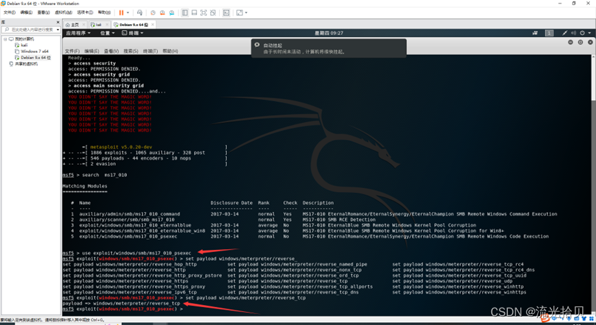This screenshot has width=596, height=325.
Task: Close the 主页 tab
Action: pos(84,25)
